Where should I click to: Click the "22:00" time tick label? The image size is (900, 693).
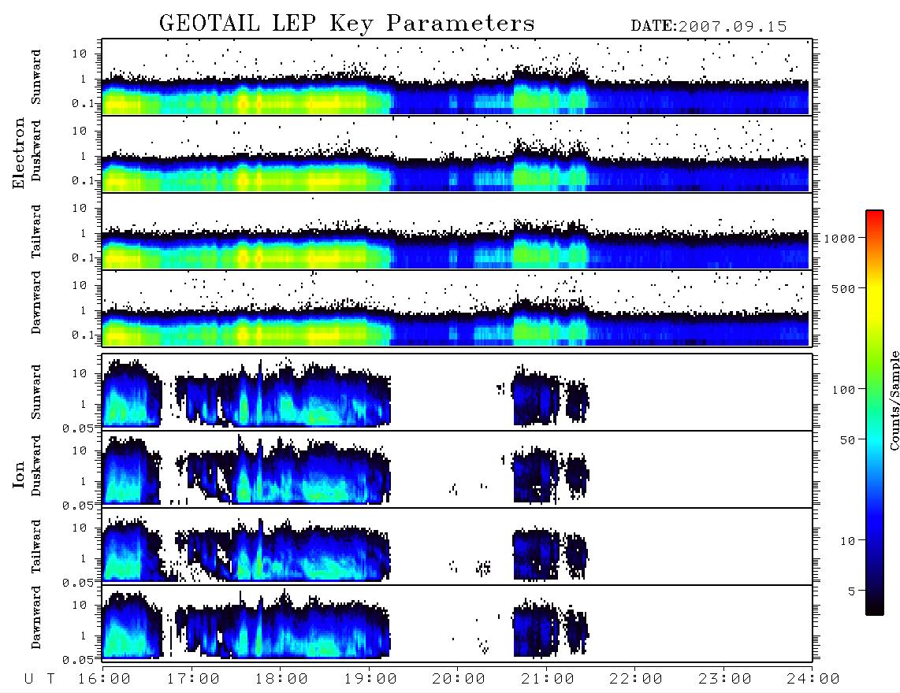[636, 680]
